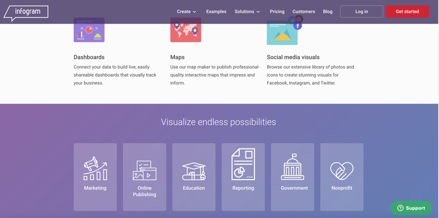Click the Social media visuals illustration
Screen dimensions: 439x218
click(282, 33)
